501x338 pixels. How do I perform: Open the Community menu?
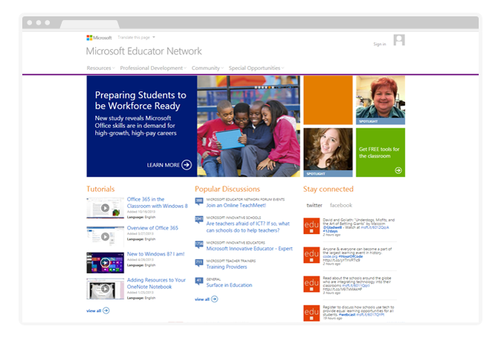point(207,68)
